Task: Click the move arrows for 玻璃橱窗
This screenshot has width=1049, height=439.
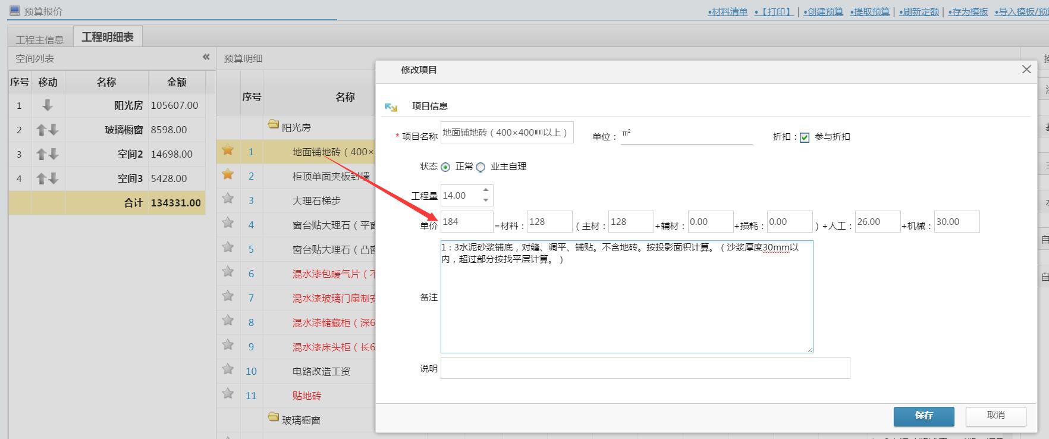Action: (48, 130)
